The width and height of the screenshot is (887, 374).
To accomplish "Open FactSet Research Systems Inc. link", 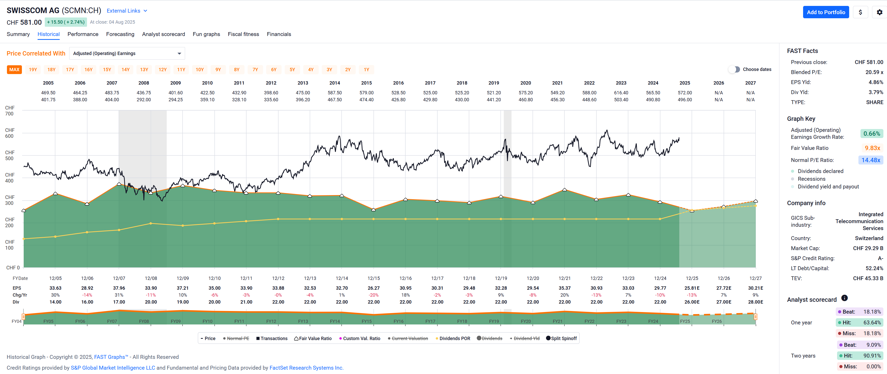I will [x=307, y=368].
